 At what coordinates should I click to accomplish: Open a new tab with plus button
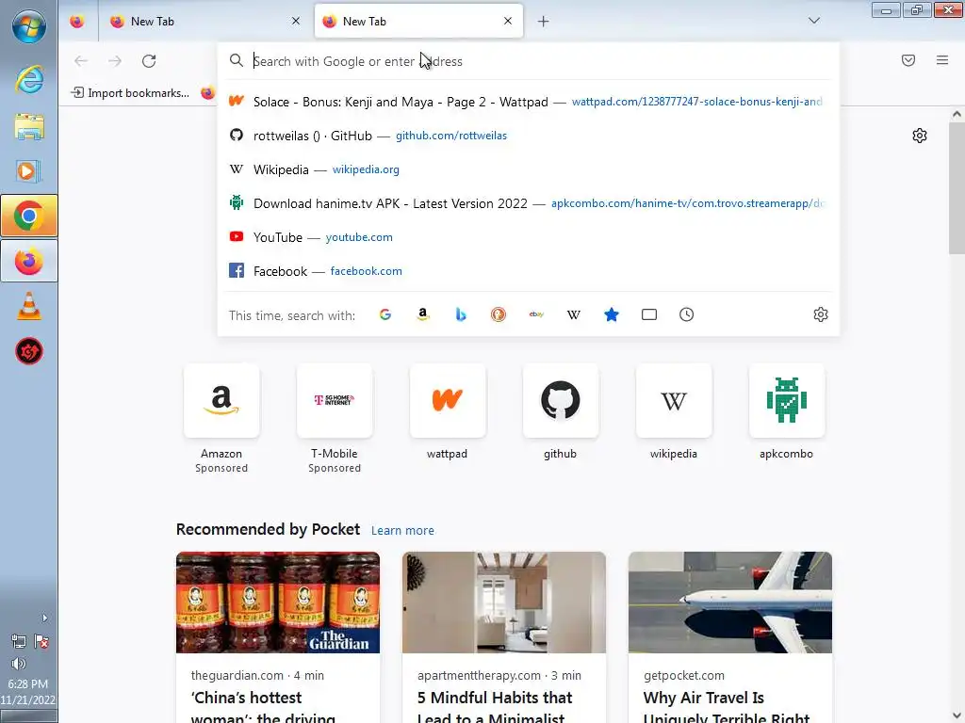[x=543, y=22]
